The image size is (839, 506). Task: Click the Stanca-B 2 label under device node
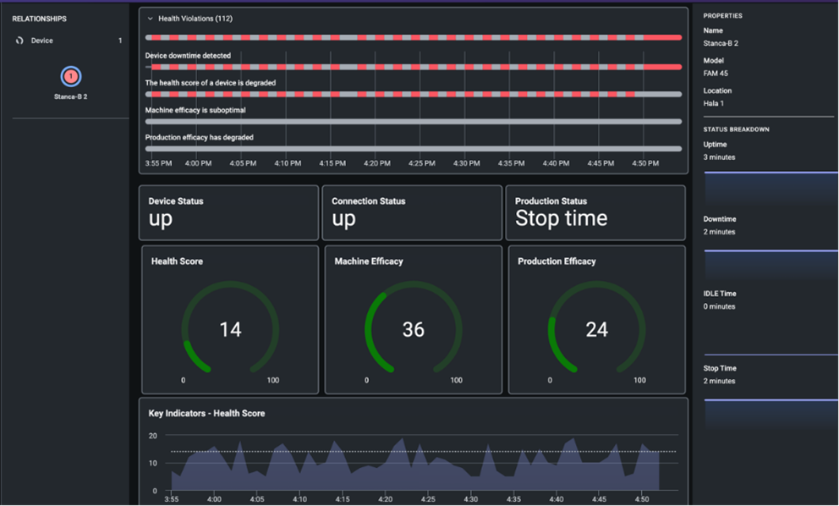71,97
